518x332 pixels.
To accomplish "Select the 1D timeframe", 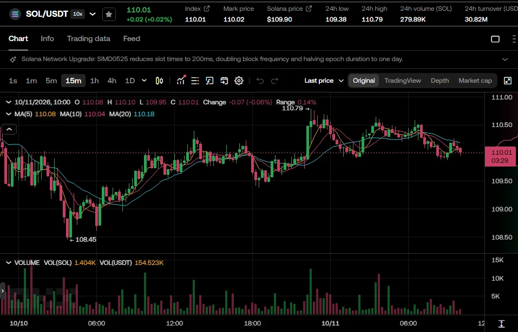I will point(130,81).
